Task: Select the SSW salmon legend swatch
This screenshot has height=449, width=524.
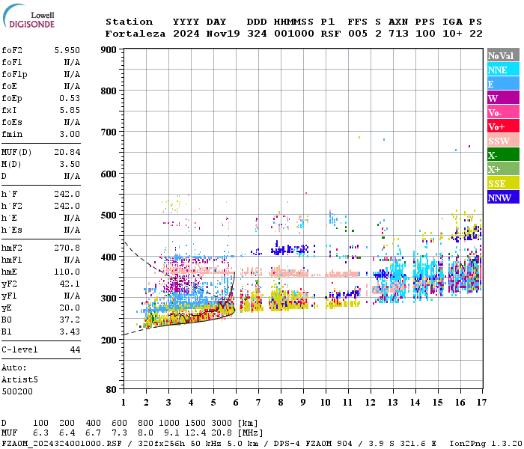Action: pyautogui.click(x=503, y=141)
